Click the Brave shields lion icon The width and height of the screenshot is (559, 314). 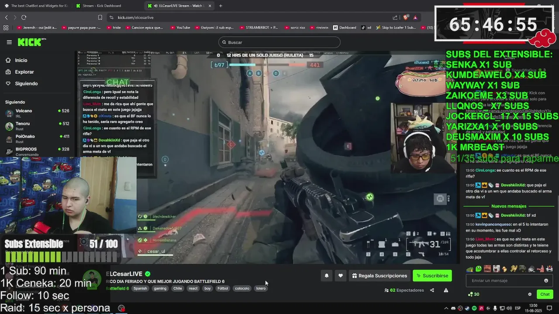(x=406, y=17)
